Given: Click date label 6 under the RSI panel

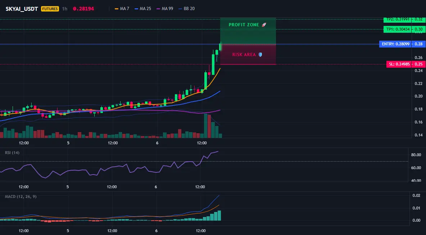Looking at the screenshot, I should tap(156, 187).
